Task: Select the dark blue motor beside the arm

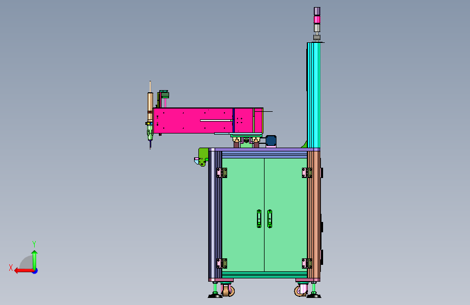Action: (271, 141)
